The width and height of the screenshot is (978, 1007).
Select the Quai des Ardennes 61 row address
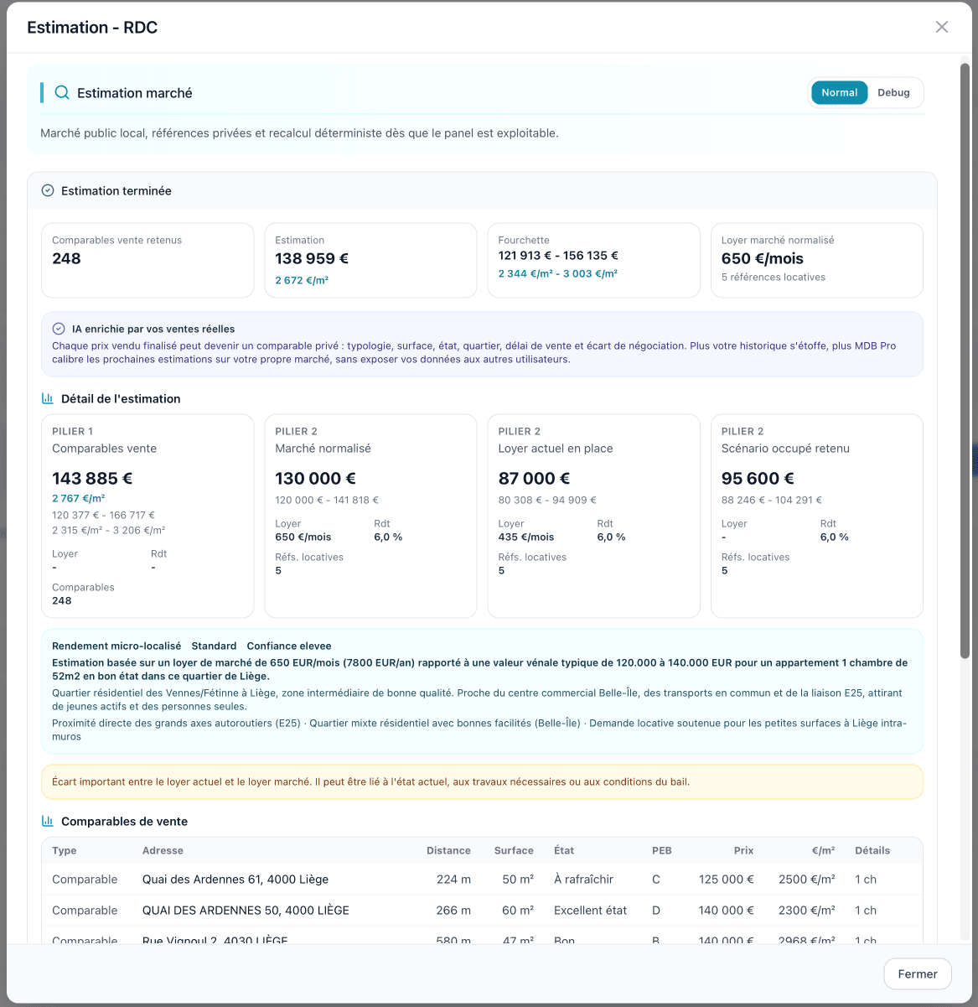point(235,880)
